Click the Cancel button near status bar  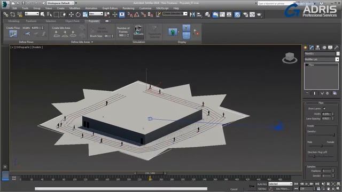tap(234, 189)
